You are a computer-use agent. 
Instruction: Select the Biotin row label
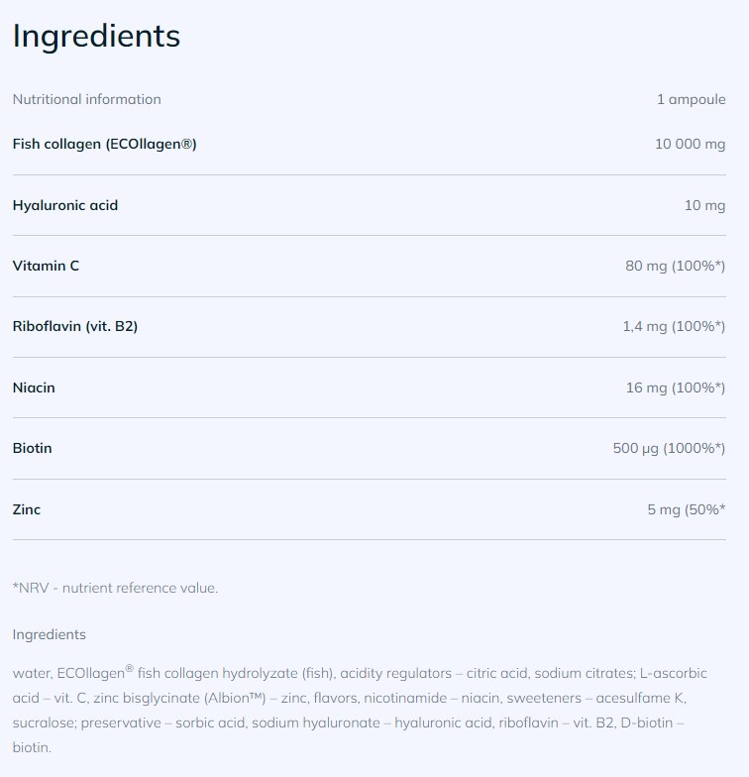[33, 448]
